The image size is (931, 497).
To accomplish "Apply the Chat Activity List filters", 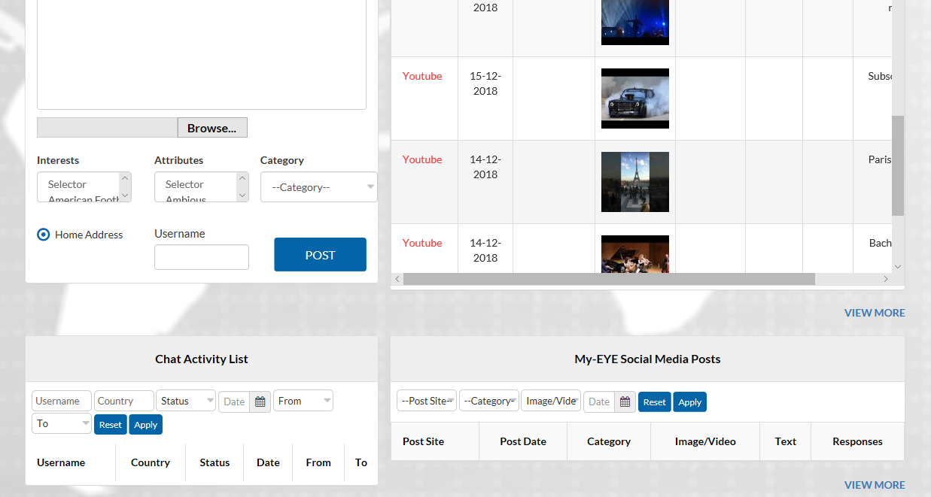I will [146, 425].
